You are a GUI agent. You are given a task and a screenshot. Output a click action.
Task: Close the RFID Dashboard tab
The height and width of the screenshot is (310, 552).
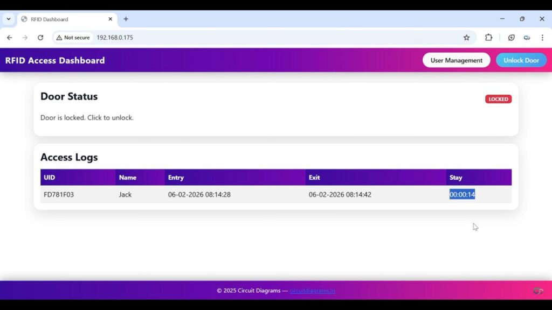[x=110, y=19]
